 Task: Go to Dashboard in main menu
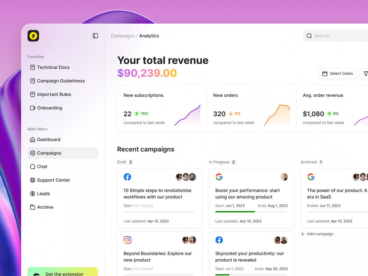[63, 139]
